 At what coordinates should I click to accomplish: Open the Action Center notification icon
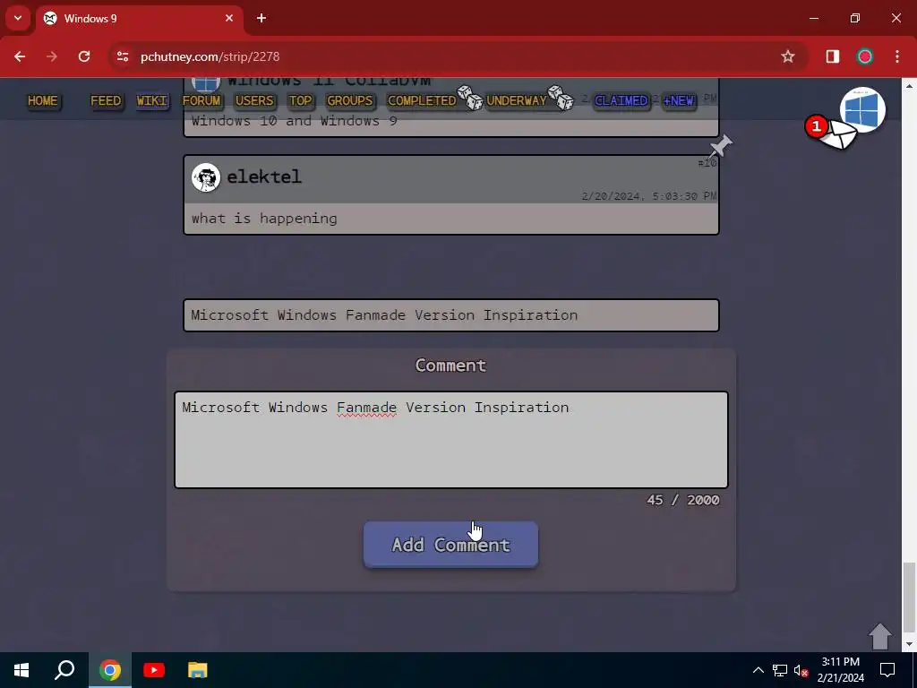point(887,670)
